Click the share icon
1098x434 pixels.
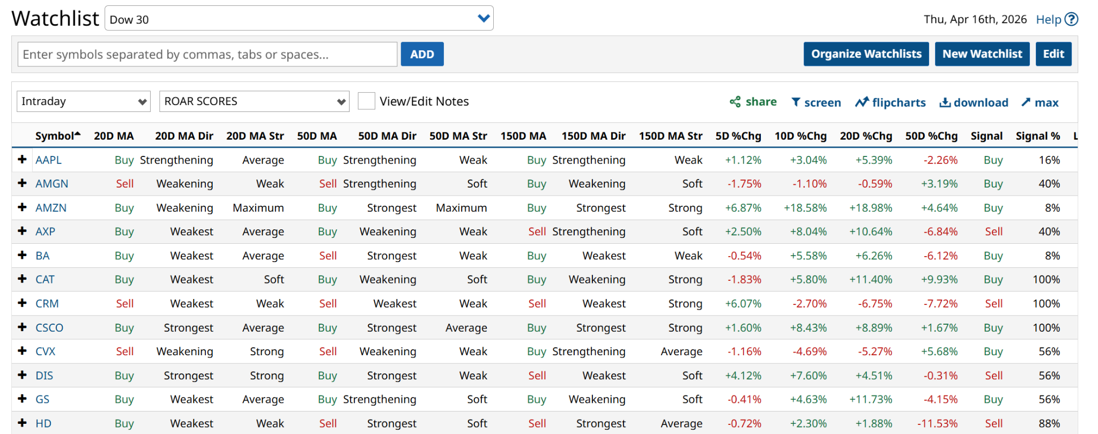coord(735,102)
